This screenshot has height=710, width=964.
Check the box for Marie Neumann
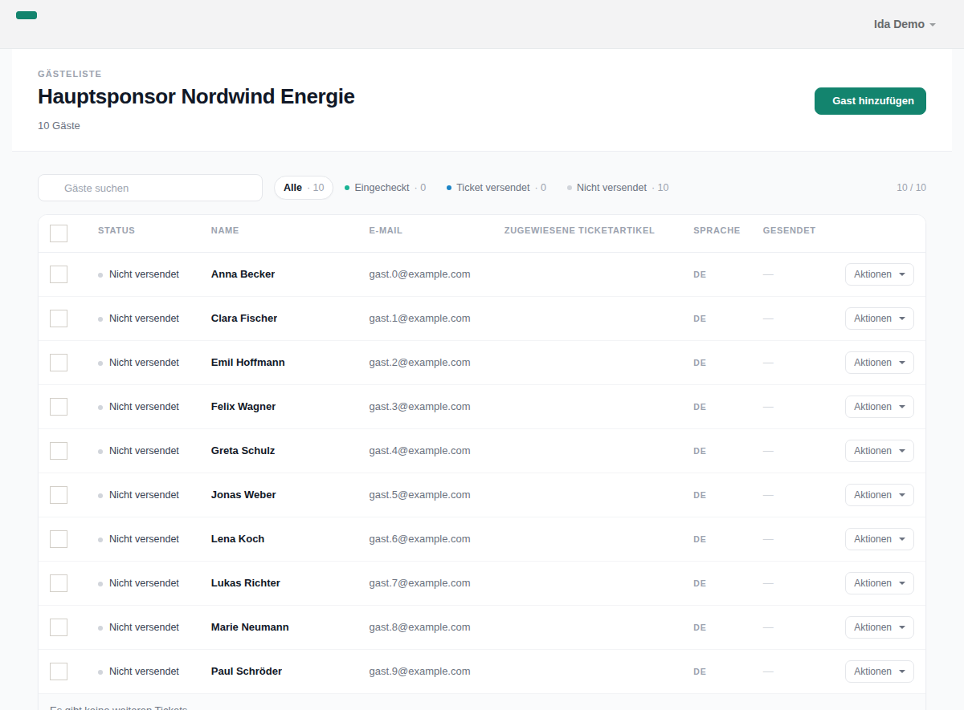tap(59, 627)
